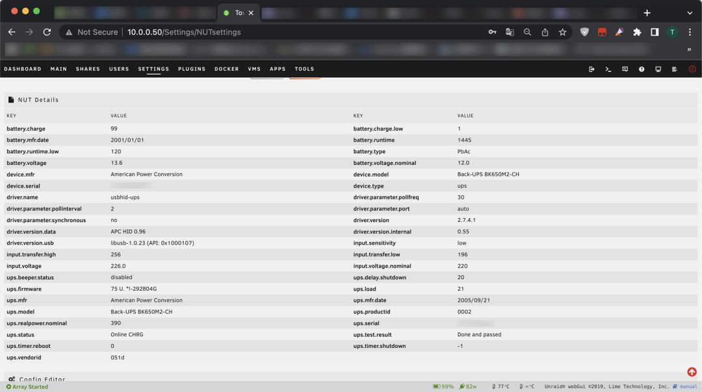The height and width of the screenshot is (392, 702).
Task: Show hidden bookmarks with double chevron
Action: pyautogui.click(x=689, y=49)
